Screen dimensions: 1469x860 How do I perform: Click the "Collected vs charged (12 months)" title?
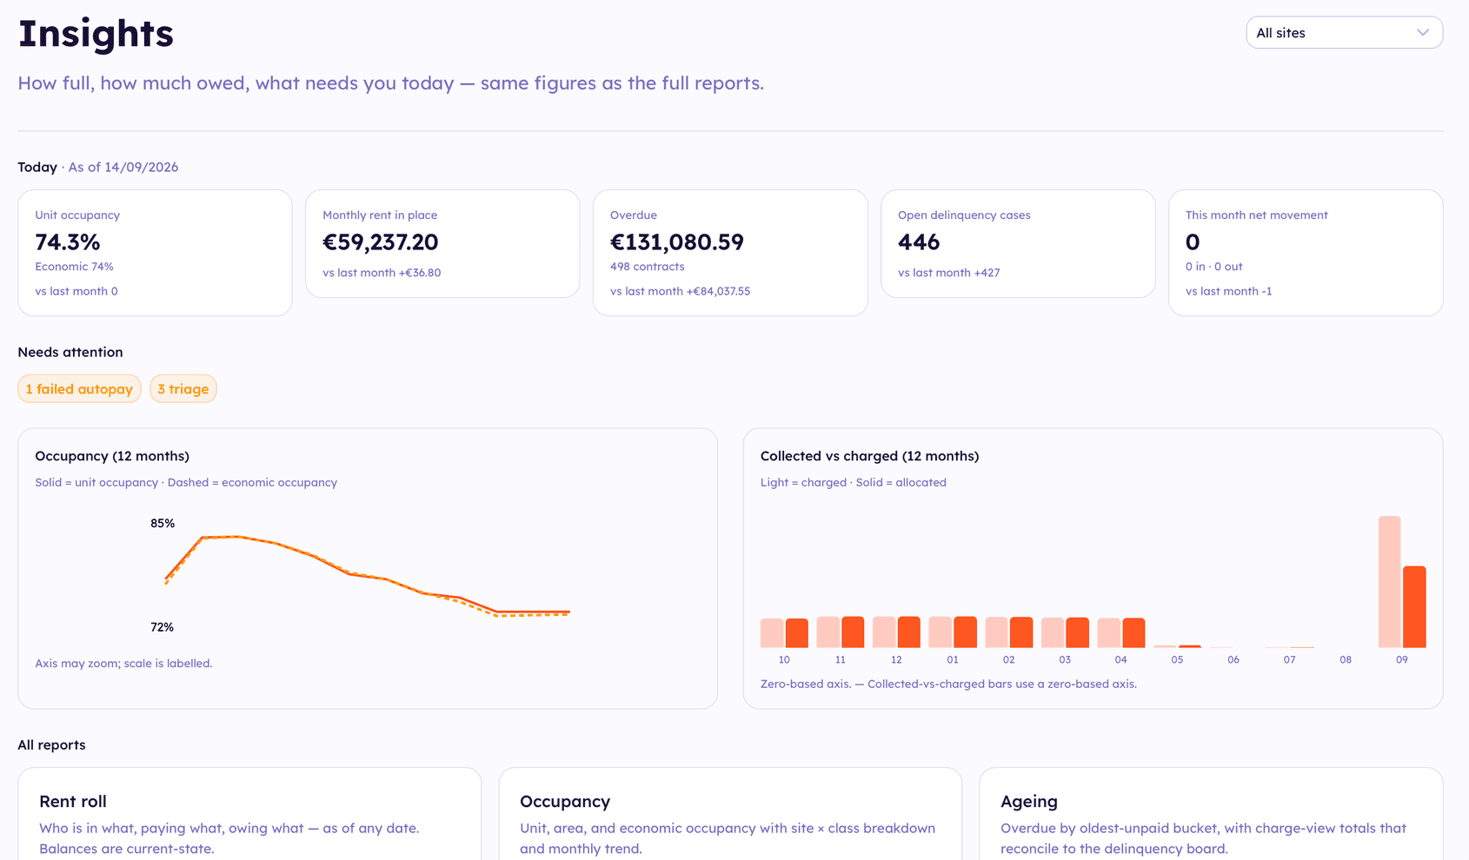click(869, 456)
